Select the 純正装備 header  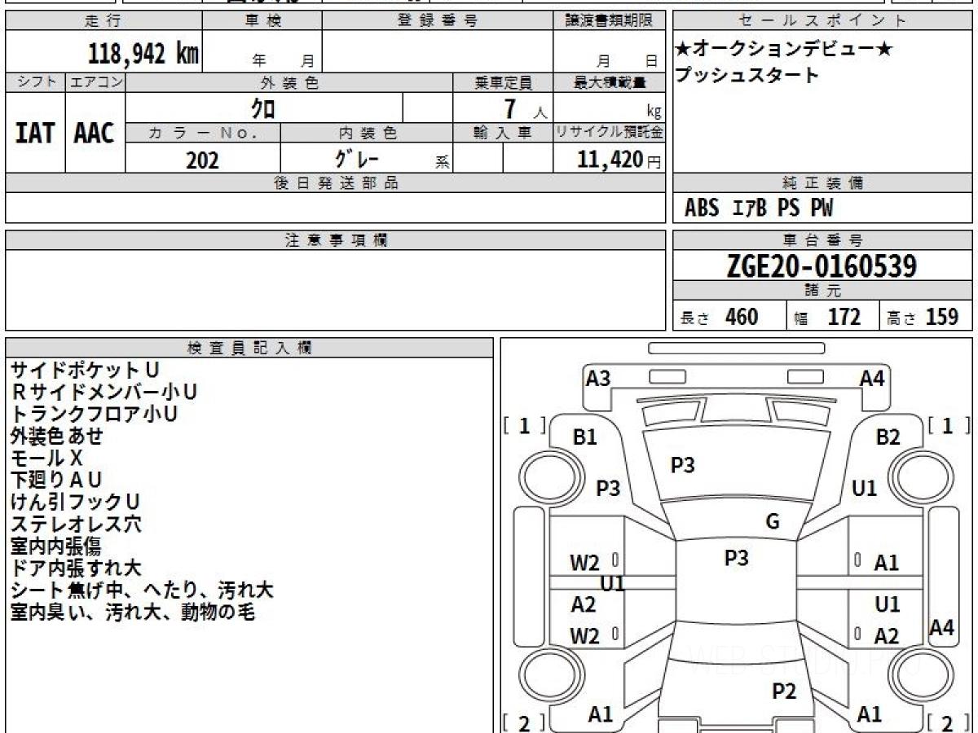coord(823,183)
